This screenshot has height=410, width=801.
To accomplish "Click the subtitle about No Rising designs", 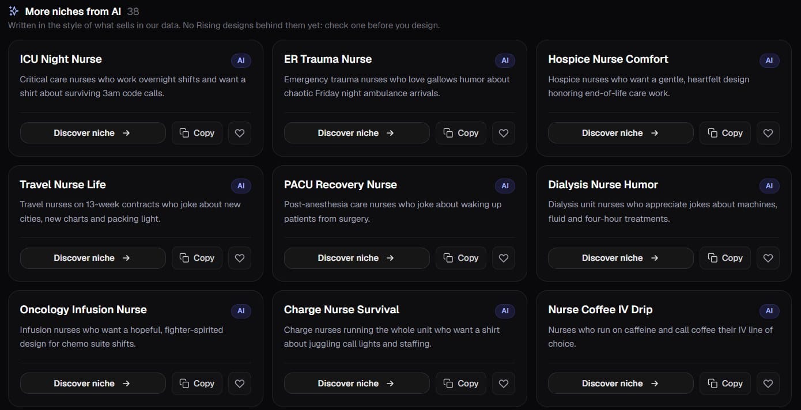I will click(x=224, y=25).
